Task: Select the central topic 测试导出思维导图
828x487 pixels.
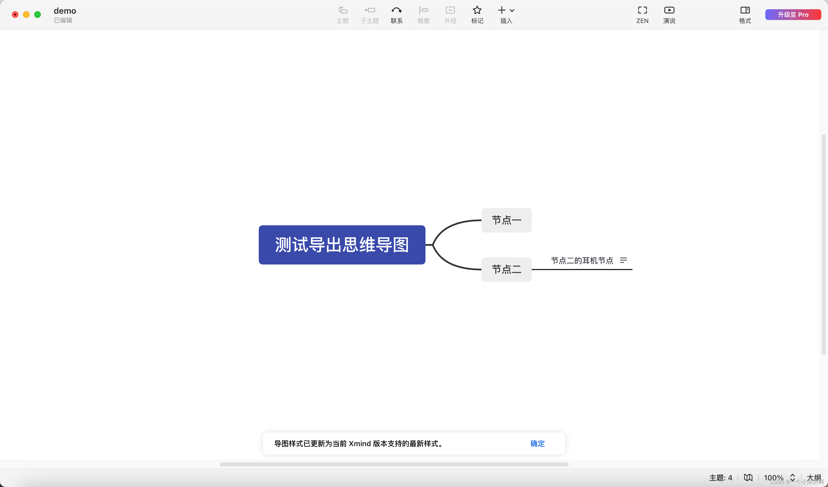Action: [x=342, y=245]
